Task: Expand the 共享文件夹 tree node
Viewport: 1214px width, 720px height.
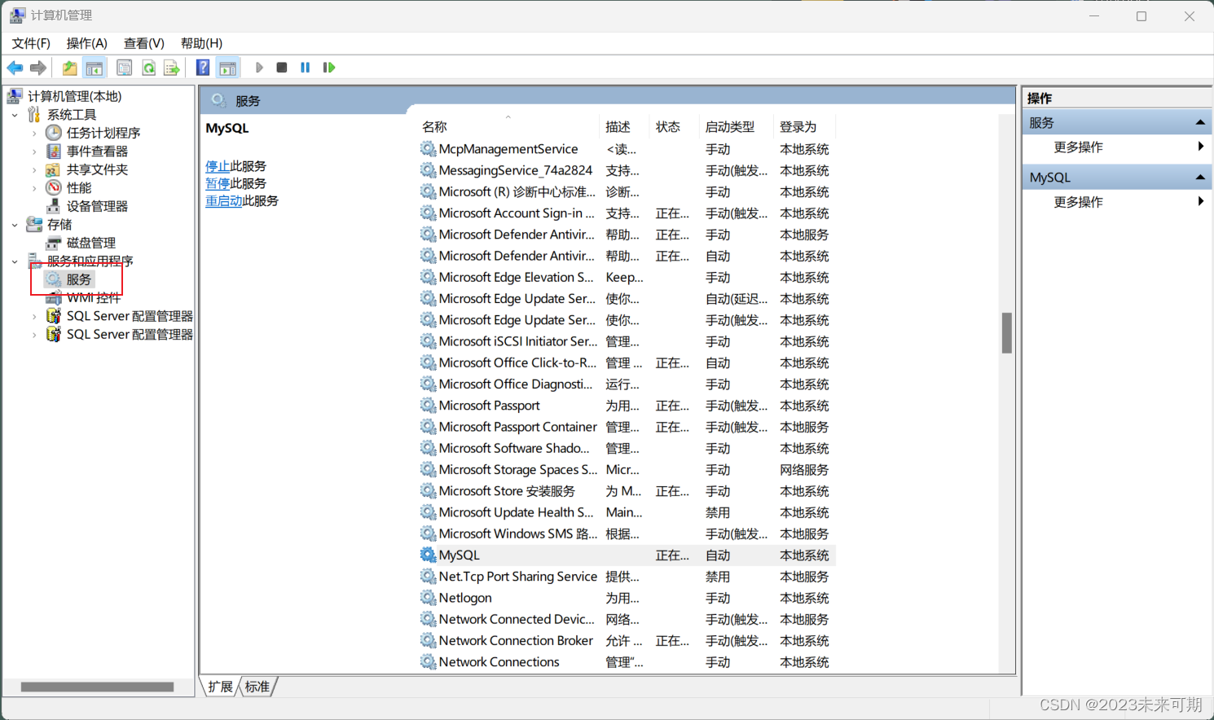Action: [x=33, y=169]
